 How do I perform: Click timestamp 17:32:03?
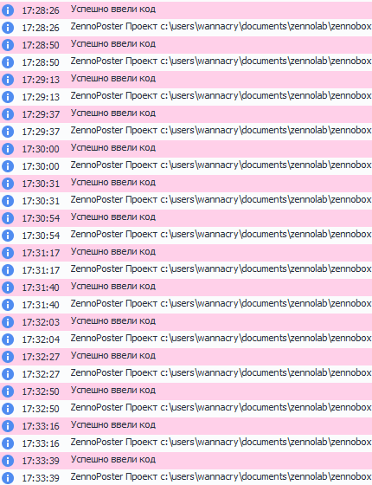(41, 322)
